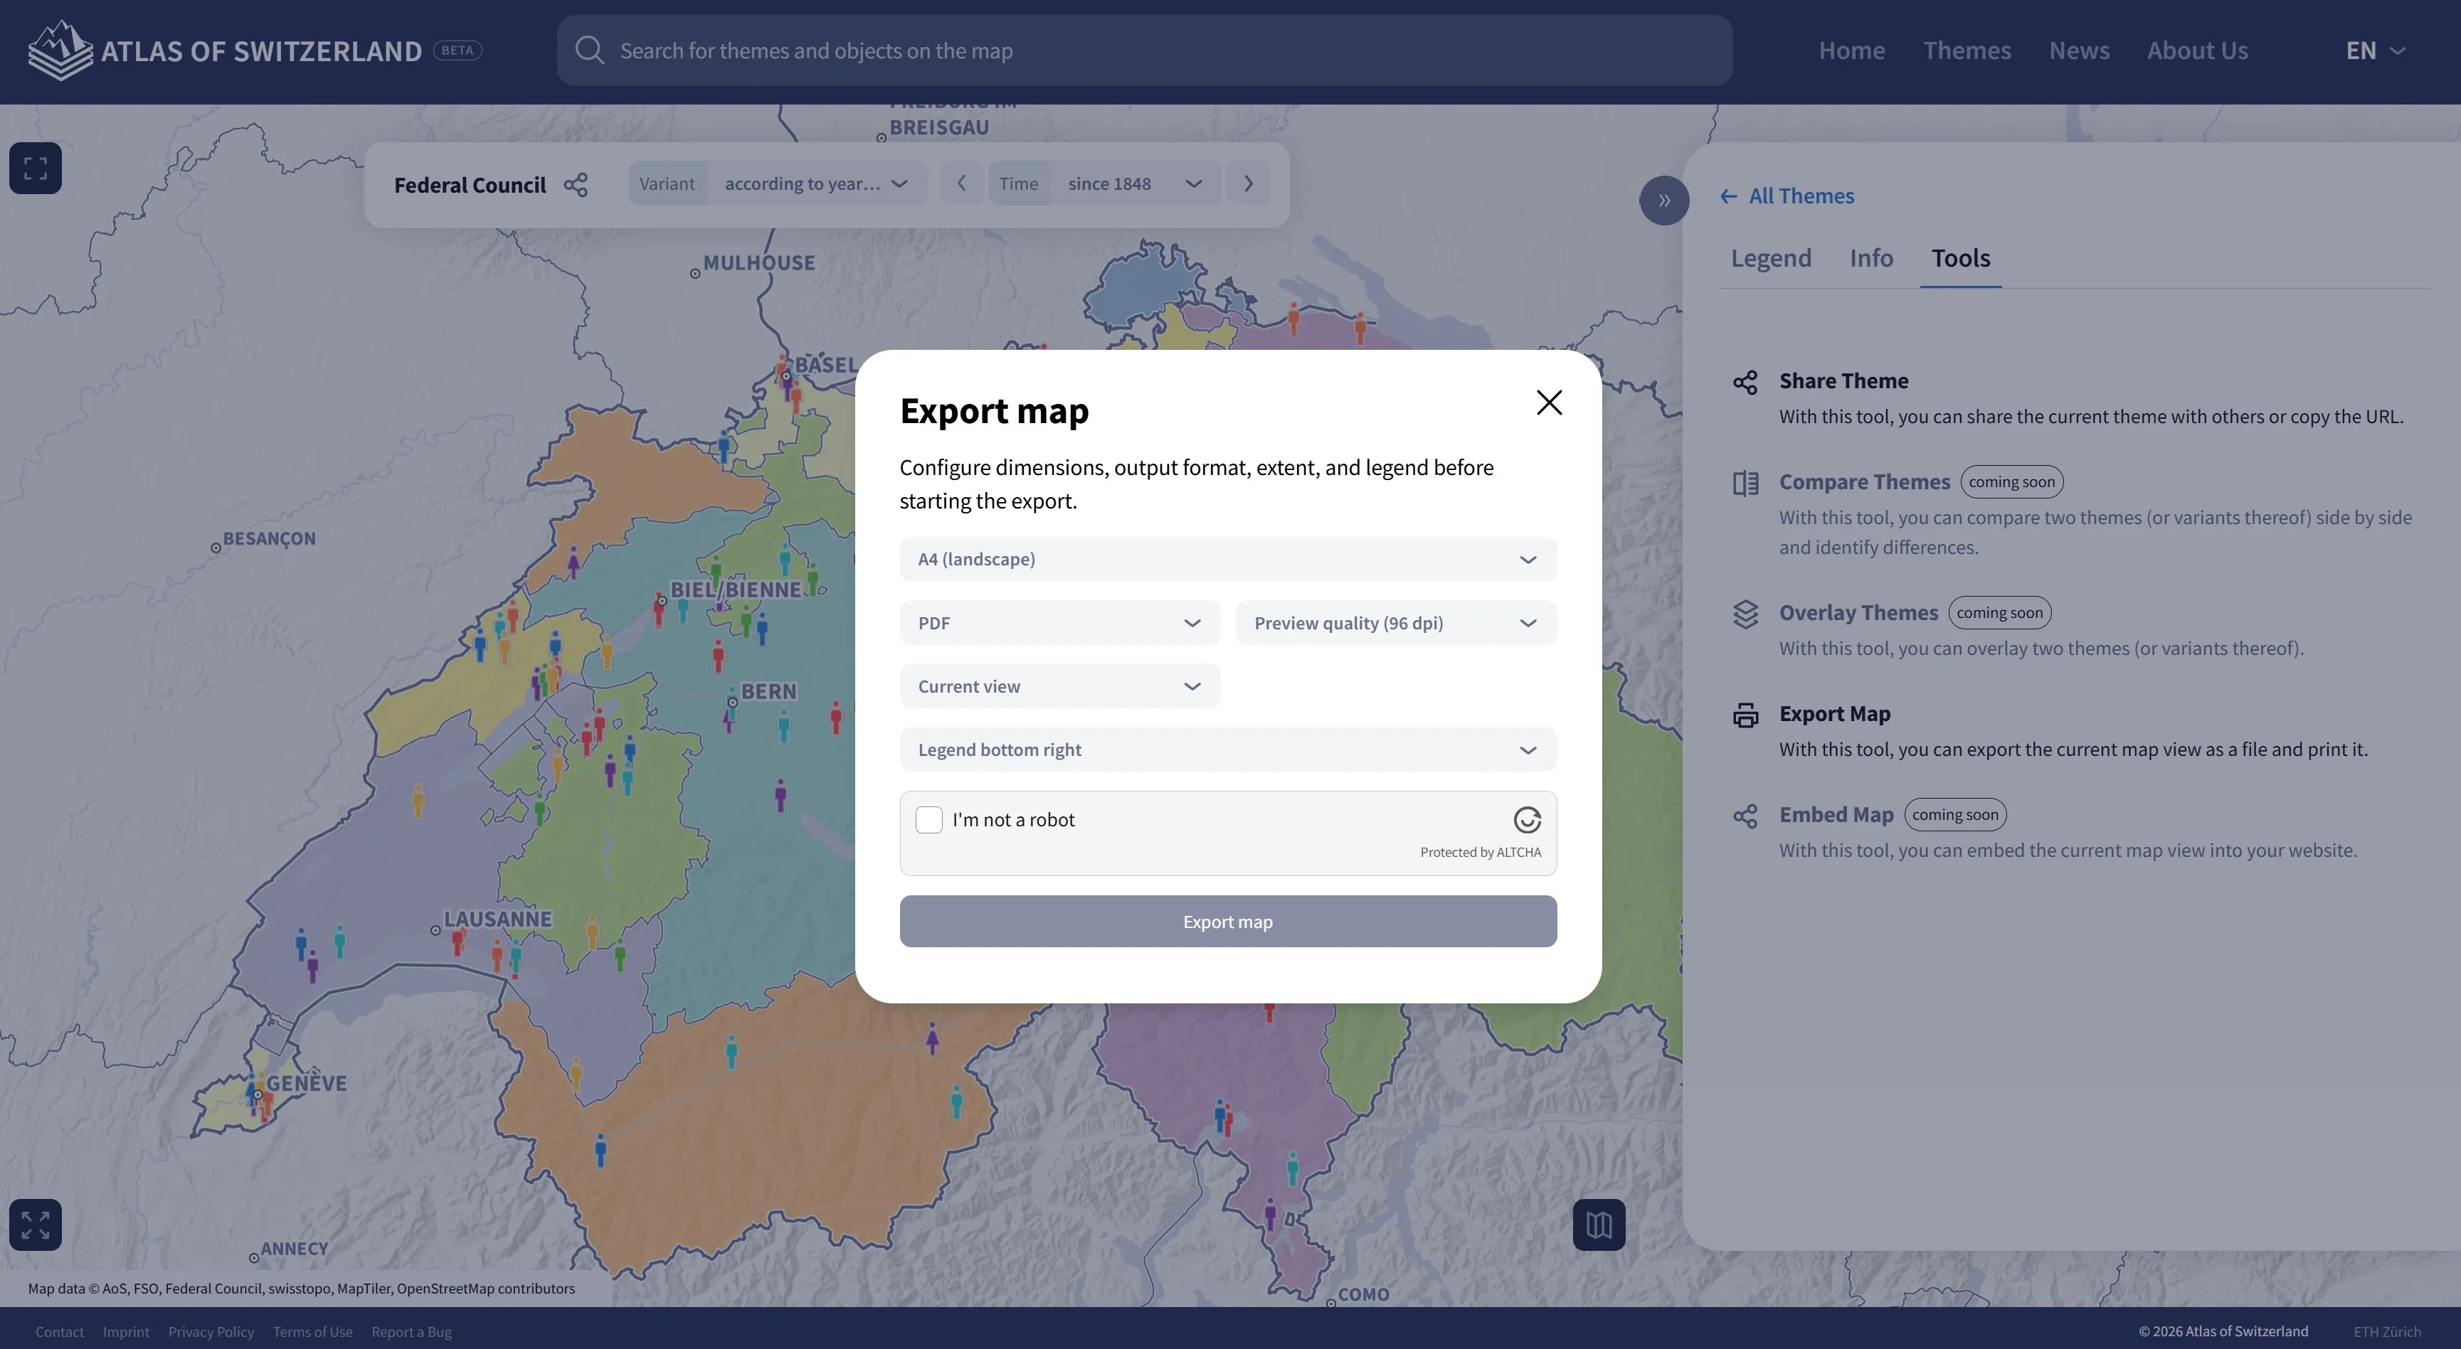This screenshot has height=1349, width=2461.
Task: Click the zoom-to-extent arrows icon at bottom left
Action: click(x=36, y=1225)
